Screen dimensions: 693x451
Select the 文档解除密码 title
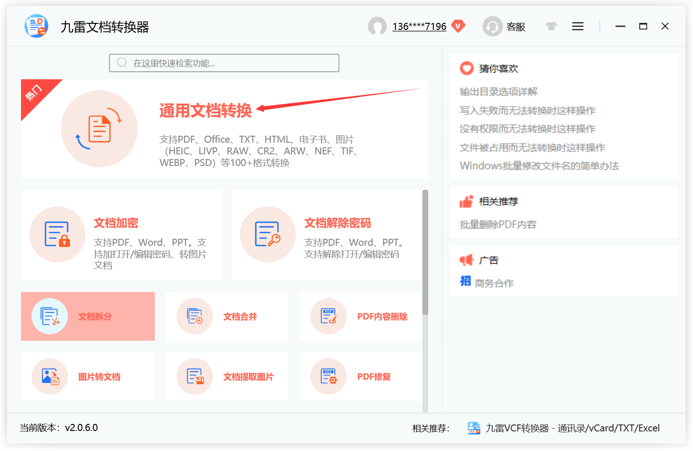click(338, 223)
